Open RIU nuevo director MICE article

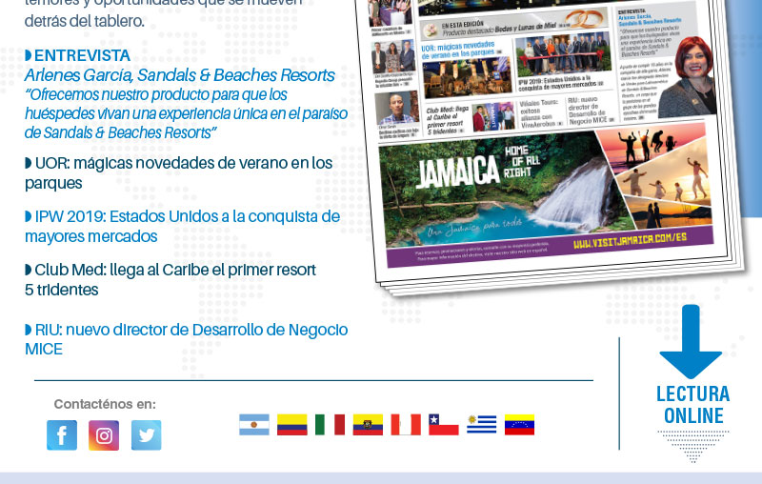(186, 339)
